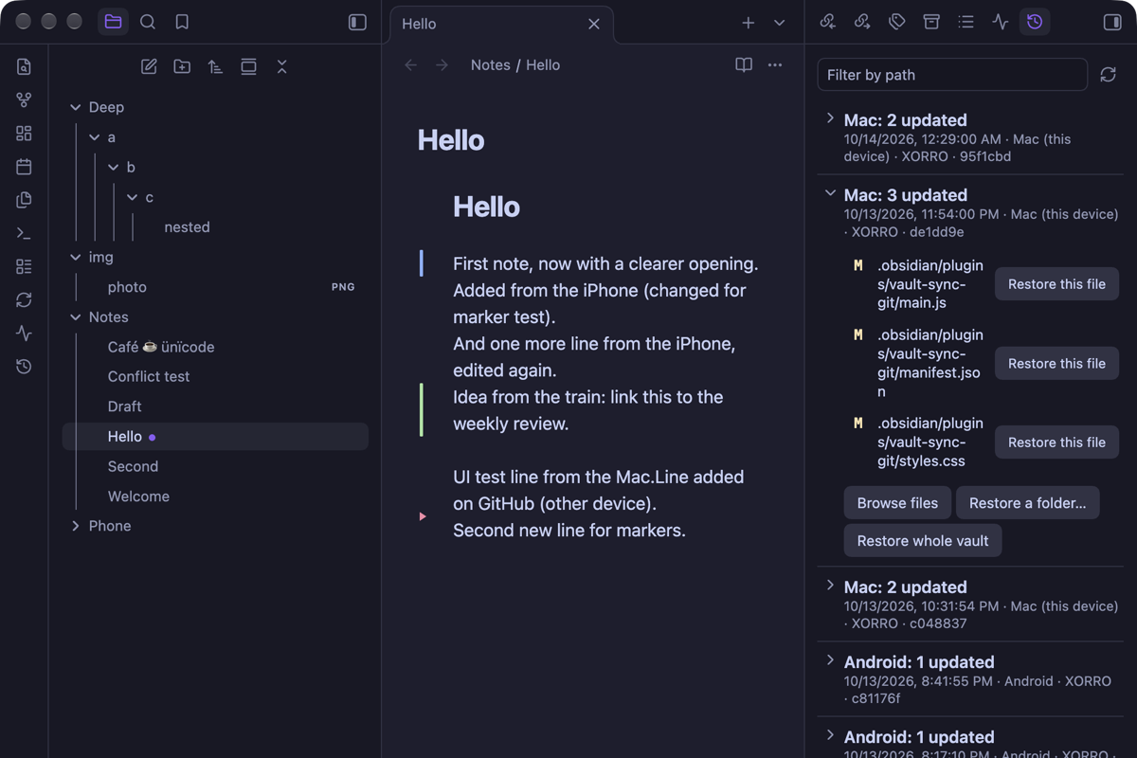Focus the Filter by path field
Image resolution: width=1137 pixels, height=758 pixels.
click(x=952, y=75)
